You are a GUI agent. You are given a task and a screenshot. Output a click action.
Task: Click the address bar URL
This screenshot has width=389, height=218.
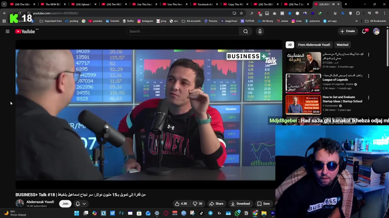click(56, 13)
